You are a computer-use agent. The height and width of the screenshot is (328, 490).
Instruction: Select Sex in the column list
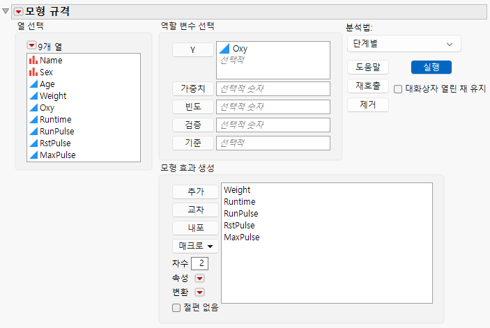pyautogui.click(x=46, y=72)
